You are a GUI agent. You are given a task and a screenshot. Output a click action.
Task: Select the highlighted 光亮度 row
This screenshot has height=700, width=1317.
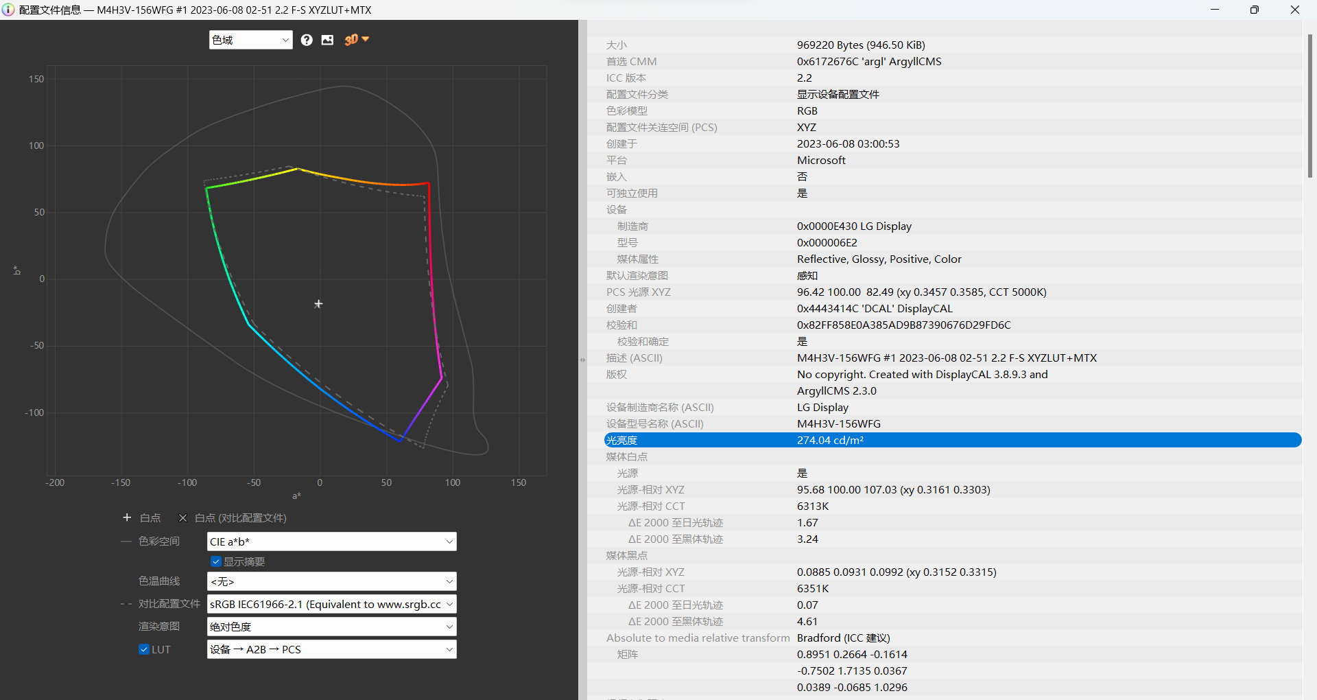click(x=953, y=440)
